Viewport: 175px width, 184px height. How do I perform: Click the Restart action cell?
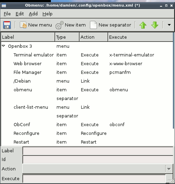pyautogui.click(x=89, y=142)
